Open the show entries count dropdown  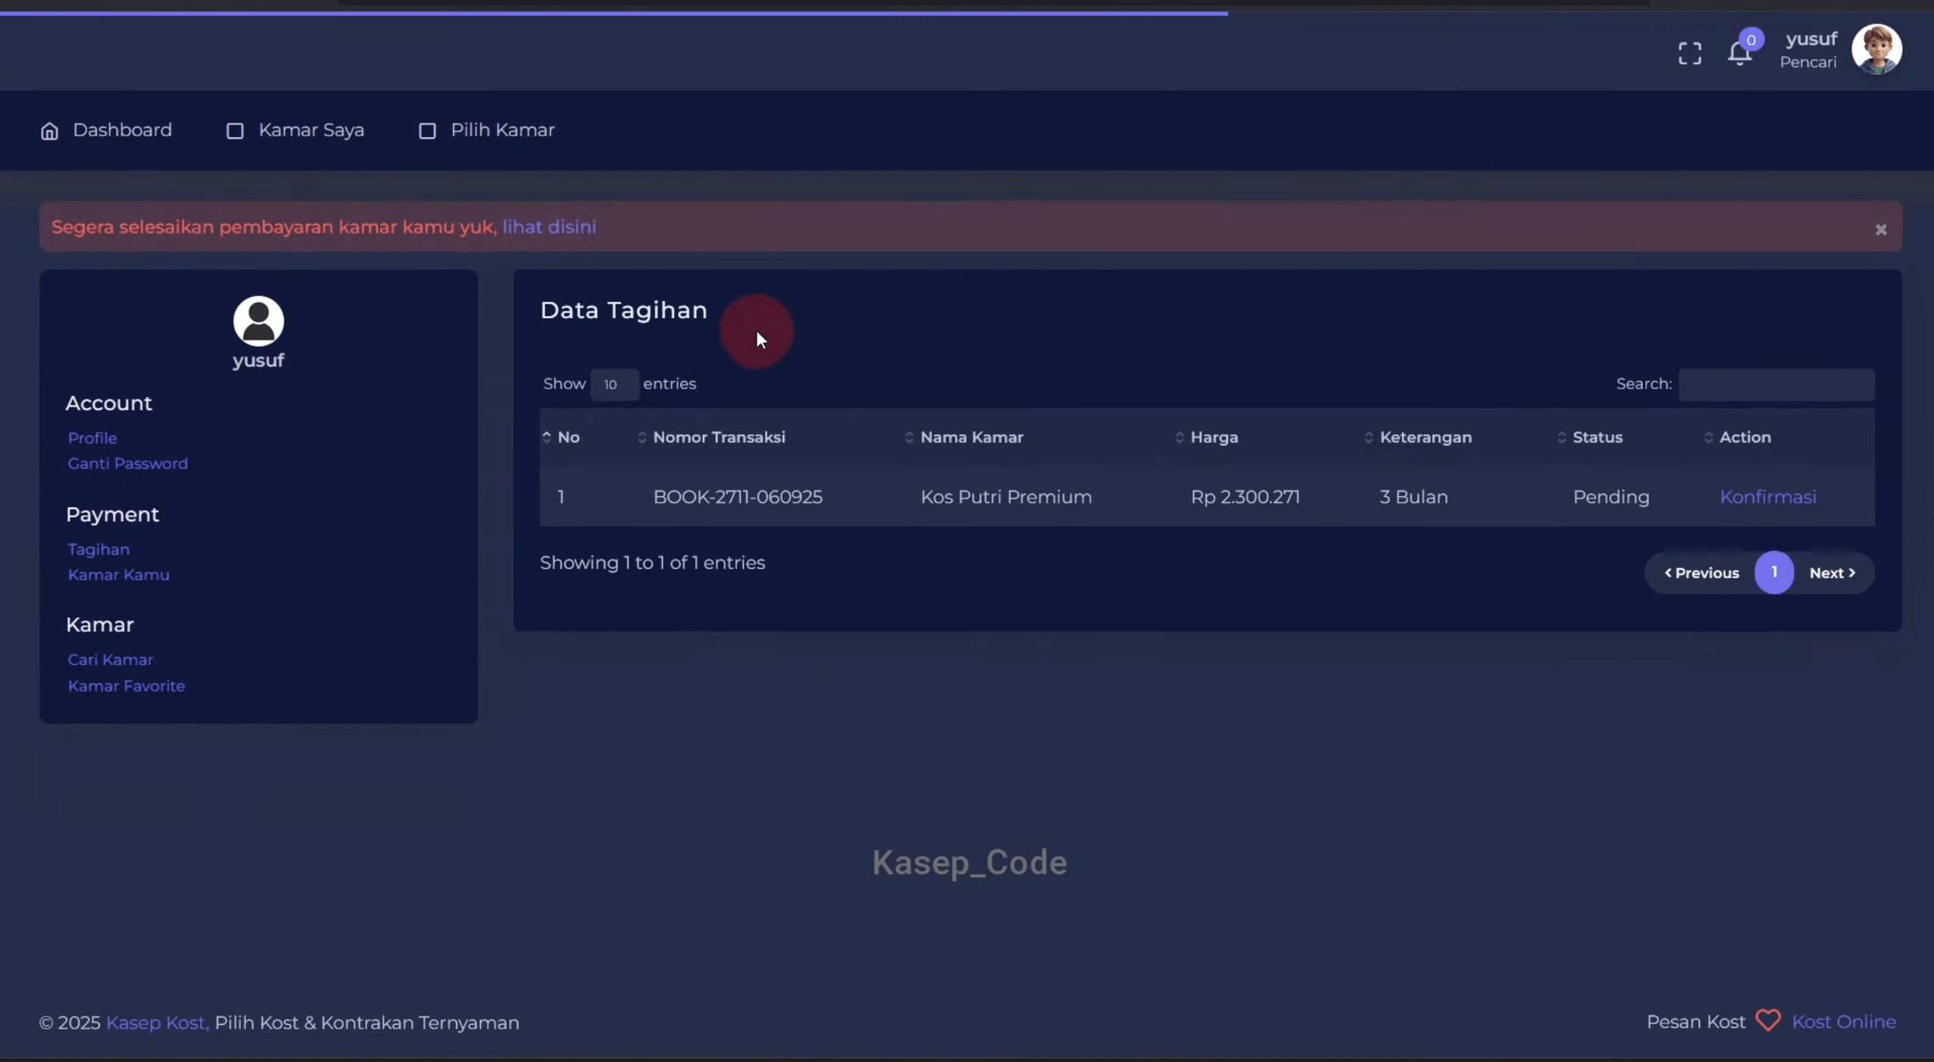tap(614, 384)
